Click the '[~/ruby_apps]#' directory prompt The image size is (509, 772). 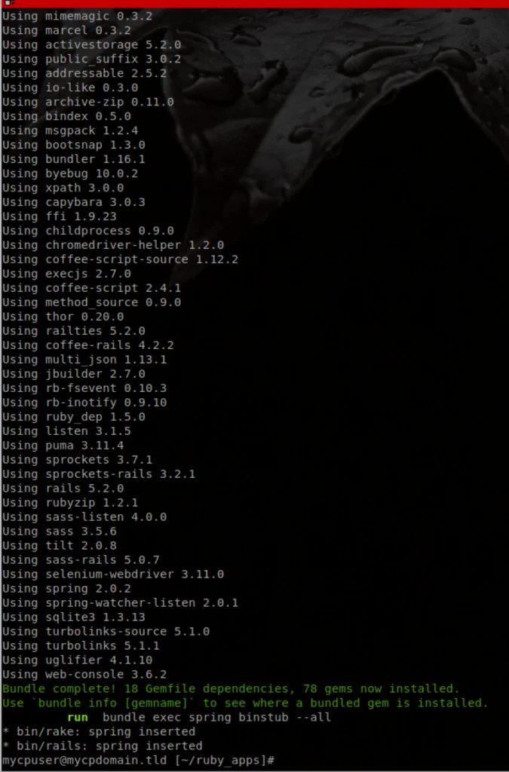coord(225,760)
